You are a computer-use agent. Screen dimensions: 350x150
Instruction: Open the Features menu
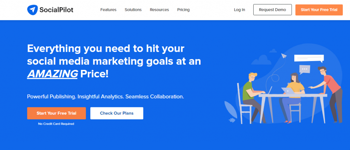click(x=108, y=10)
